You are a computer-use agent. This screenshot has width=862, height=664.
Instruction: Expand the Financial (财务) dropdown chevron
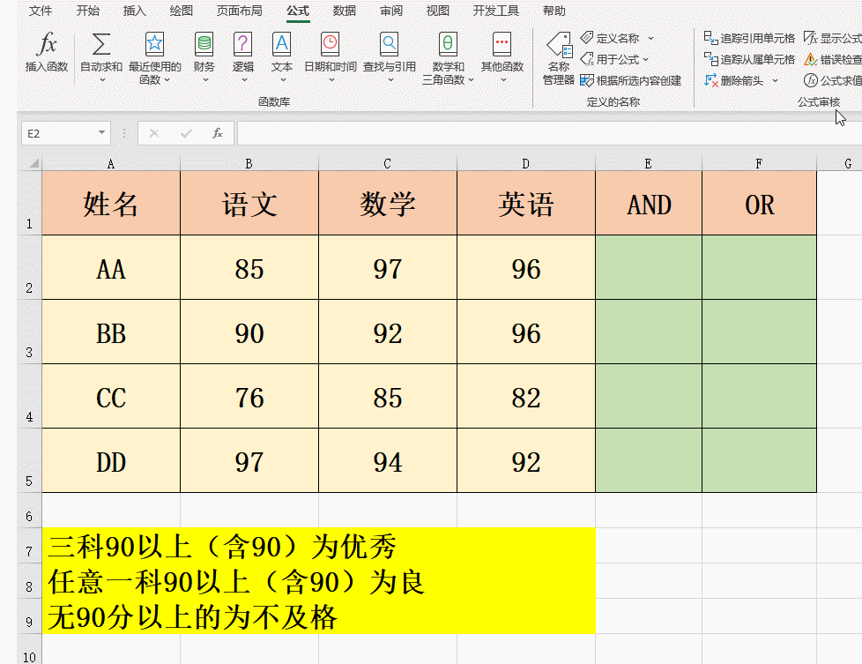pos(205,80)
